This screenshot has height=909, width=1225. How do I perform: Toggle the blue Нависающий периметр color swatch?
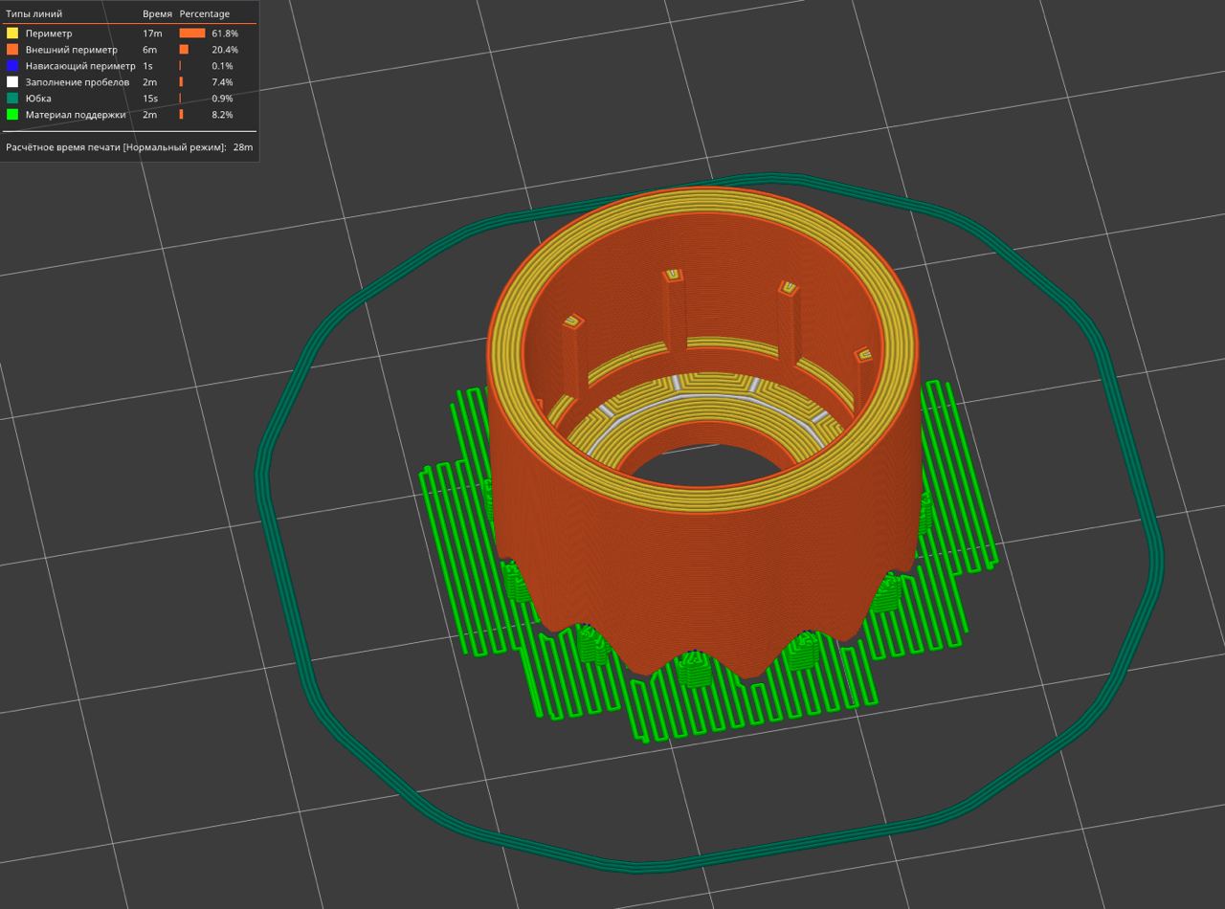coord(12,66)
